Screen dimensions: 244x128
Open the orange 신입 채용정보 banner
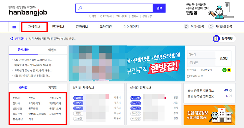tap(209, 115)
